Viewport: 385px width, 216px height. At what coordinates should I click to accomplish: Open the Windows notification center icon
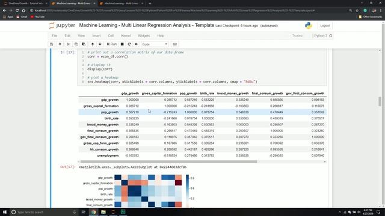[x=378, y=212]
